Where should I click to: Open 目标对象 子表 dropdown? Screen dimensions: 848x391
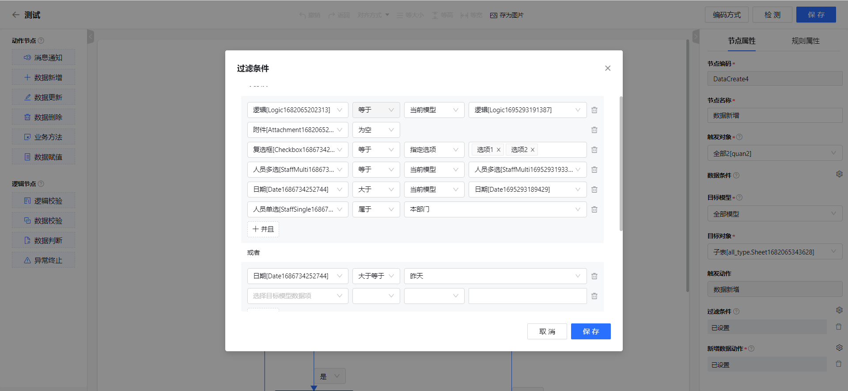(775, 252)
